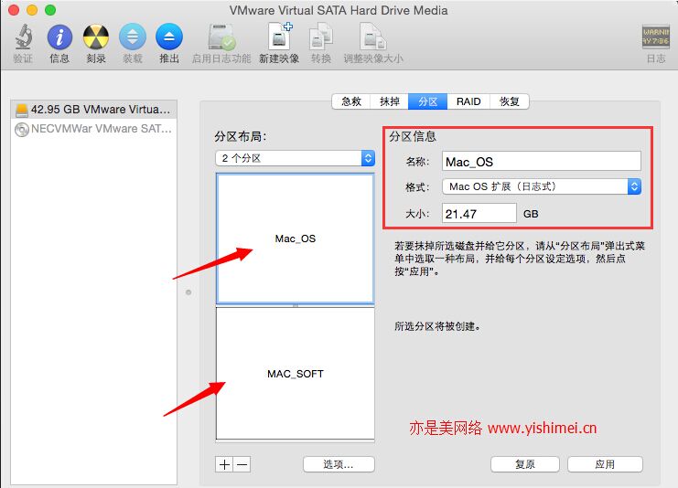Click the 'GB' unit label
This screenshot has width=678, height=488.
click(x=531, y=214)
